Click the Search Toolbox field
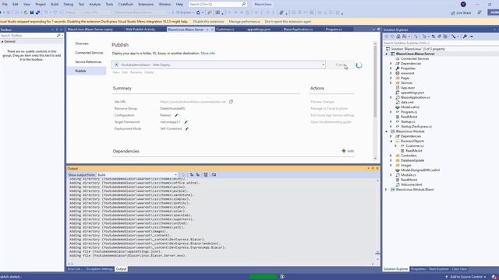The image size is (499, 280). point(28,36)
